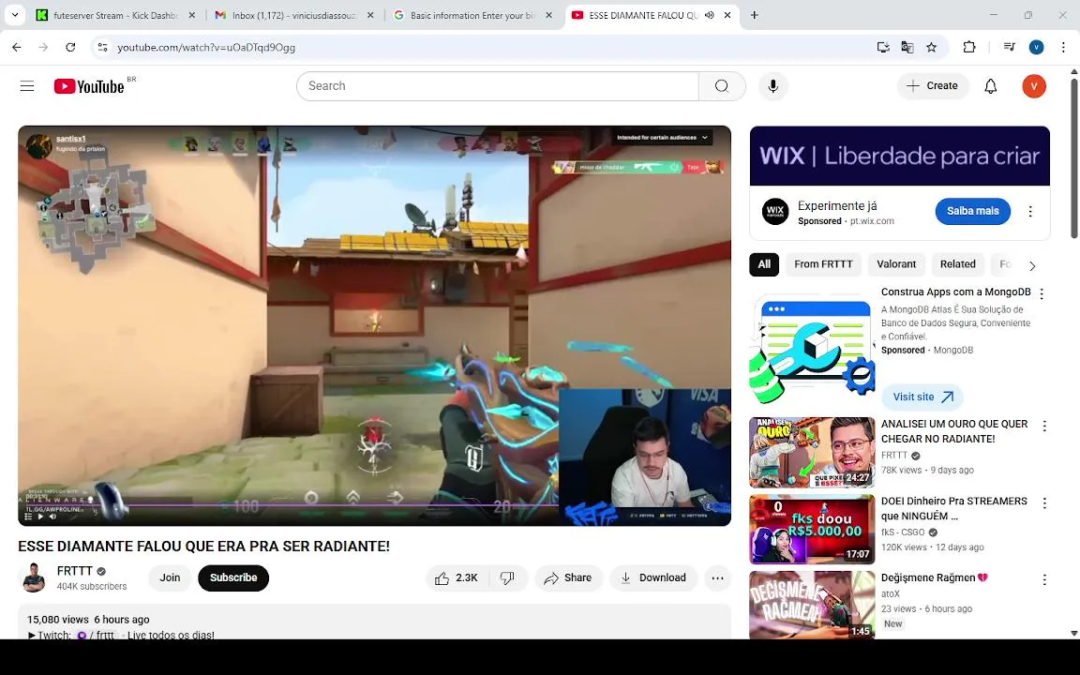
Task: Open FRTTT channel name link
Action: pyautogui.click(x=74, y=571)
